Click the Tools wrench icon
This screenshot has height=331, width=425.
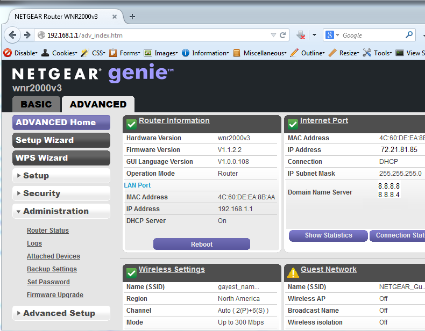[367, 53]
